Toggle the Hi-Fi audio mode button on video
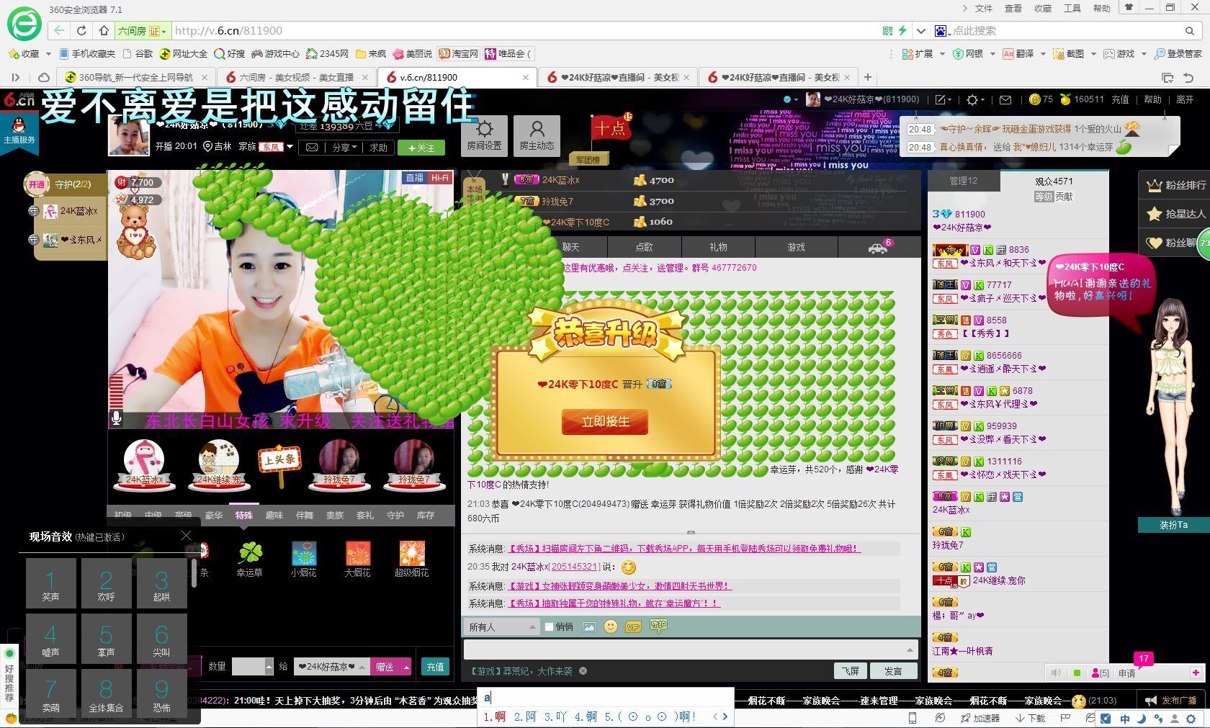 [439, 178]
